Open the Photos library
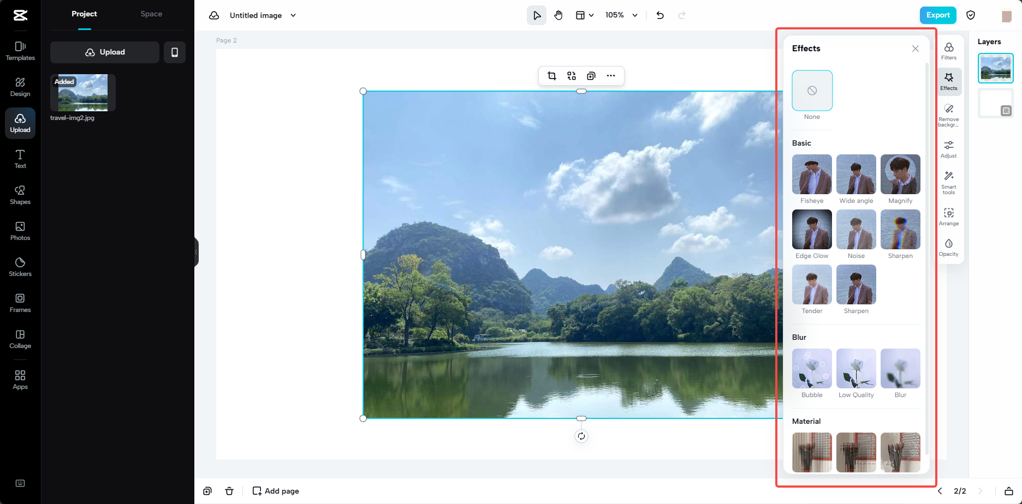 (20, 231)
